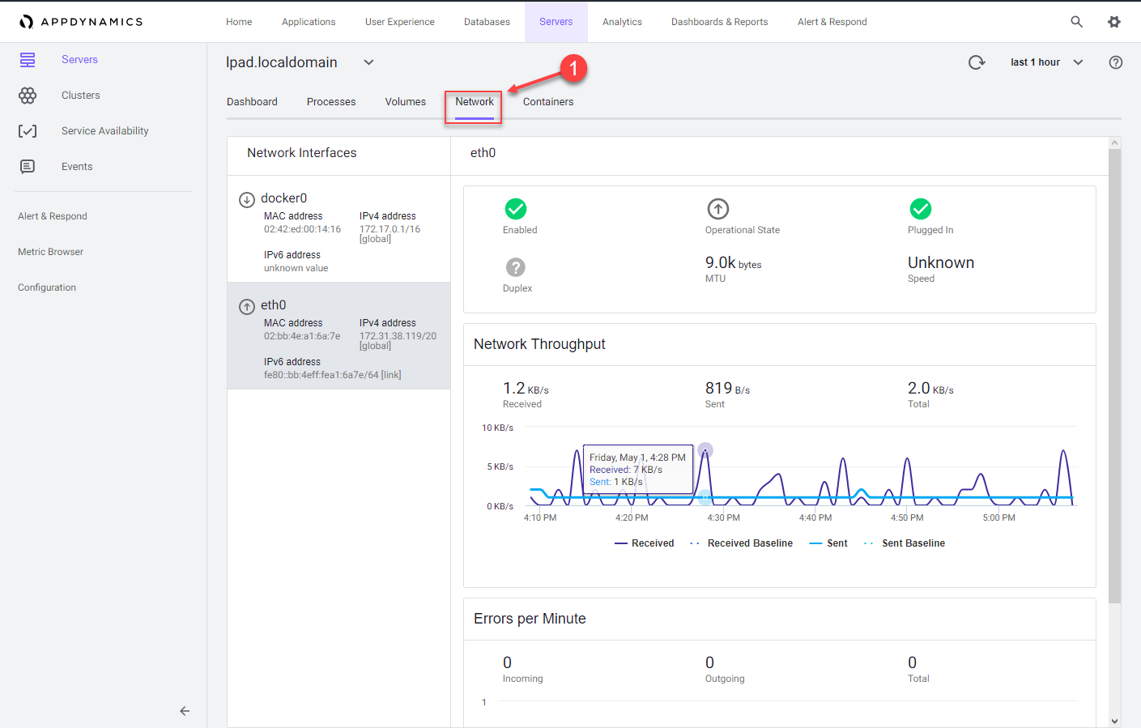Click the Duplex unknown question icon
The image size is (1141, 728).
point(516,267)
